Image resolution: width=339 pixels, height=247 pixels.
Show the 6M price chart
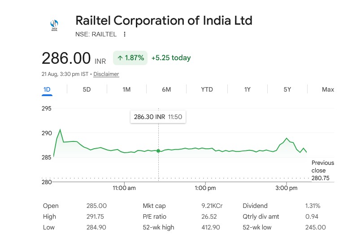(166, 90)
